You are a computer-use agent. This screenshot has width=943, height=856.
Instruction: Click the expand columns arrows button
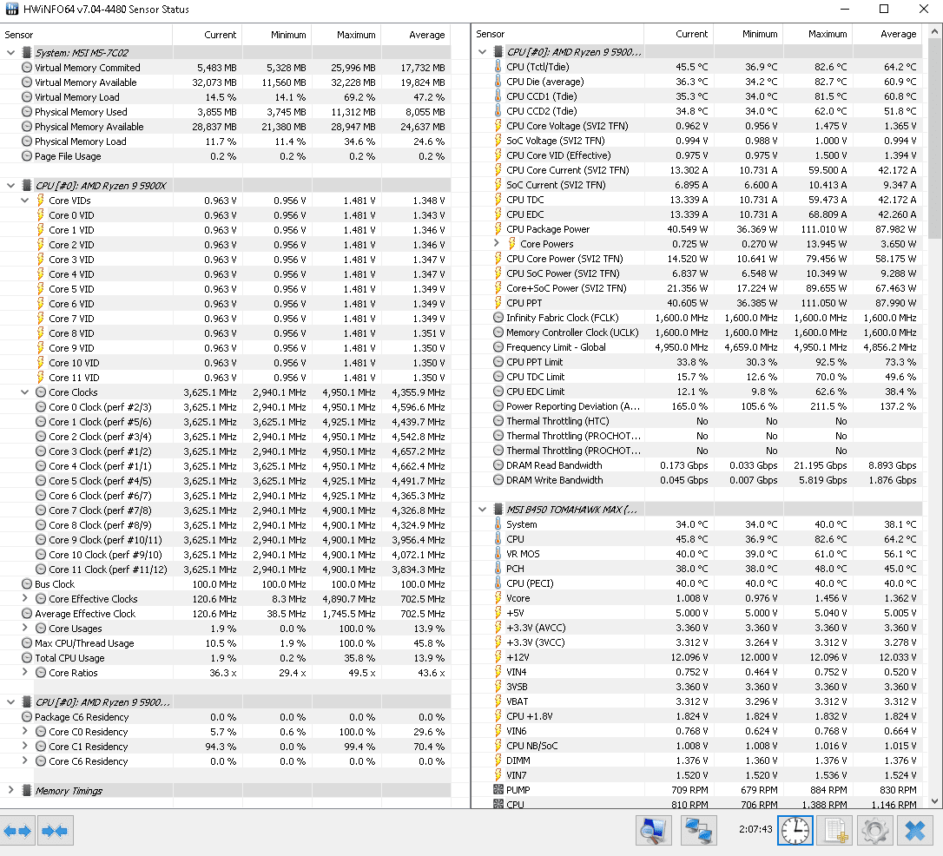point(17,831)
